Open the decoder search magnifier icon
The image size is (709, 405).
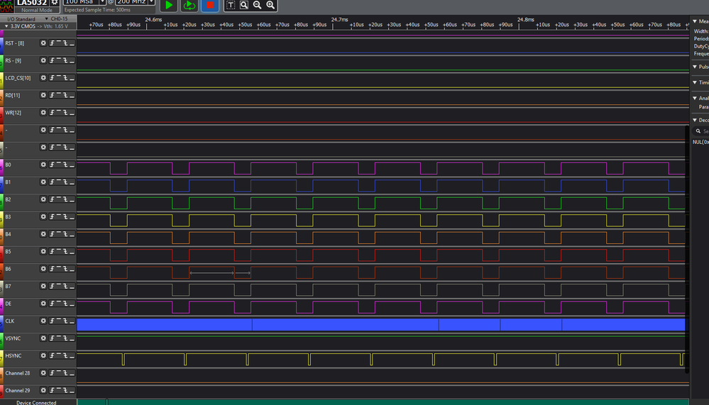pyautogui.click(x=698, y=131)
